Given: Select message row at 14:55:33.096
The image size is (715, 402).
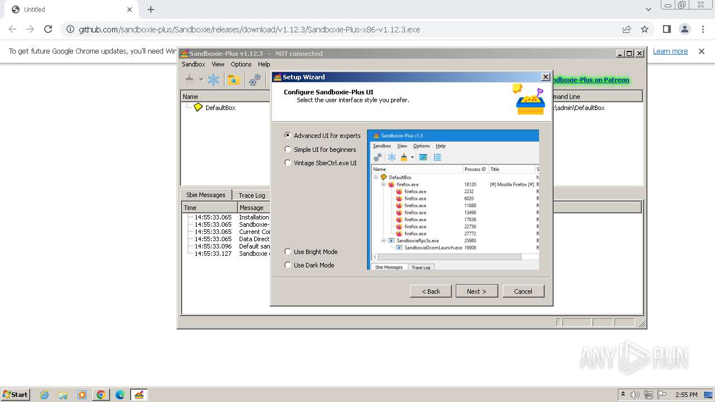Looking at the screenshot, I should 228,246.
